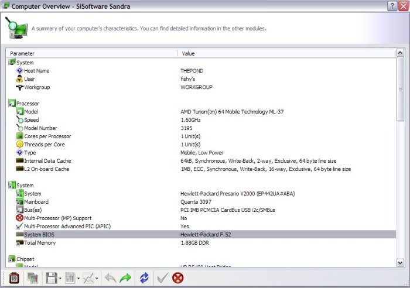Select the Chipset group row

201,259
